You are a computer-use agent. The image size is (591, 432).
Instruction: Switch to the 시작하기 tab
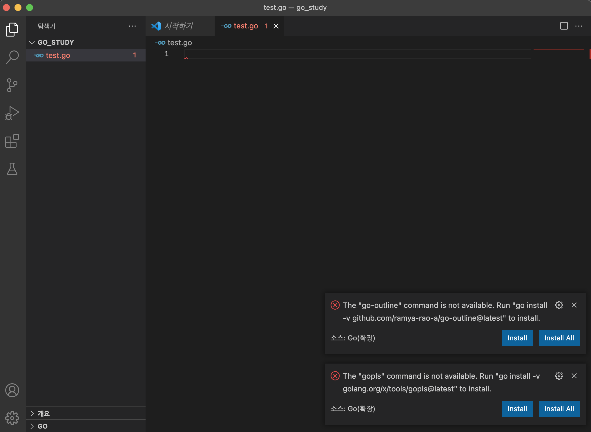click(x=179, y=26)
